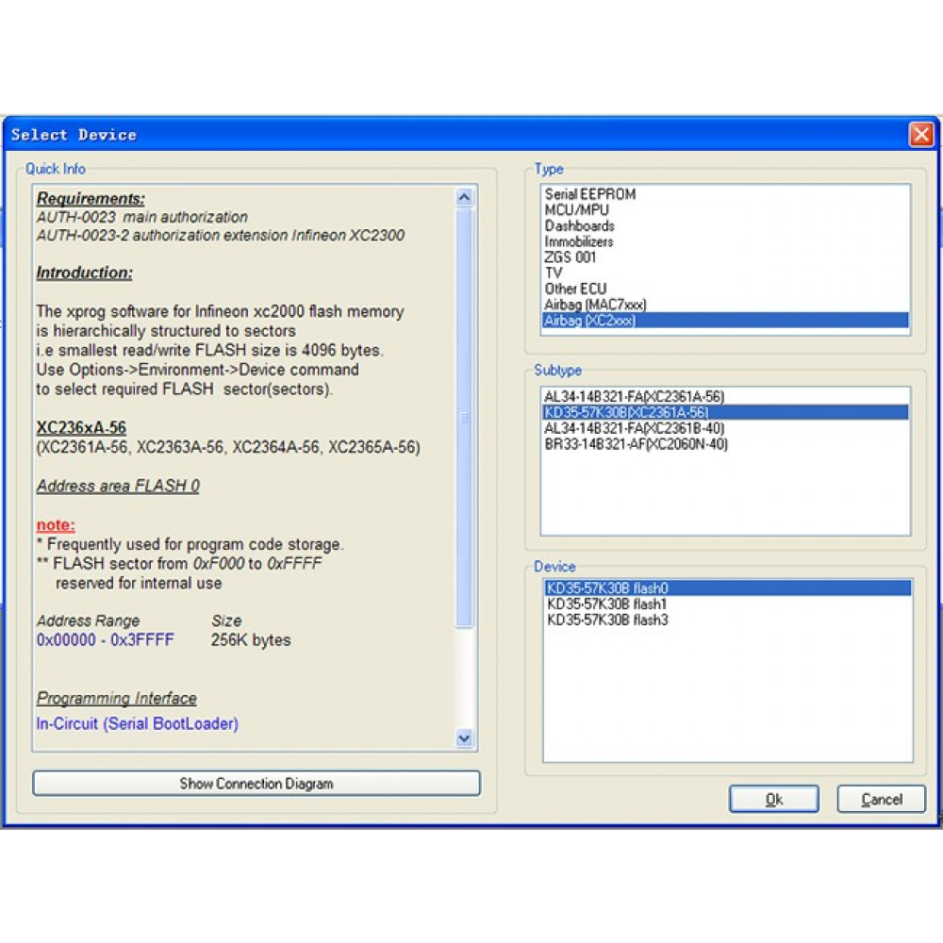Select Serial EEPROM type

[590, 194]
